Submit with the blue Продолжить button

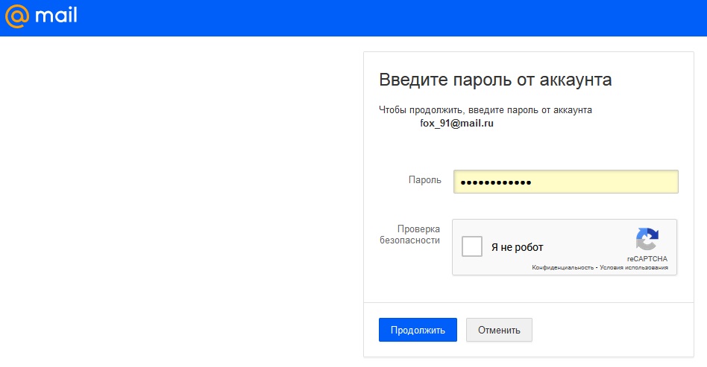(418, 330)
